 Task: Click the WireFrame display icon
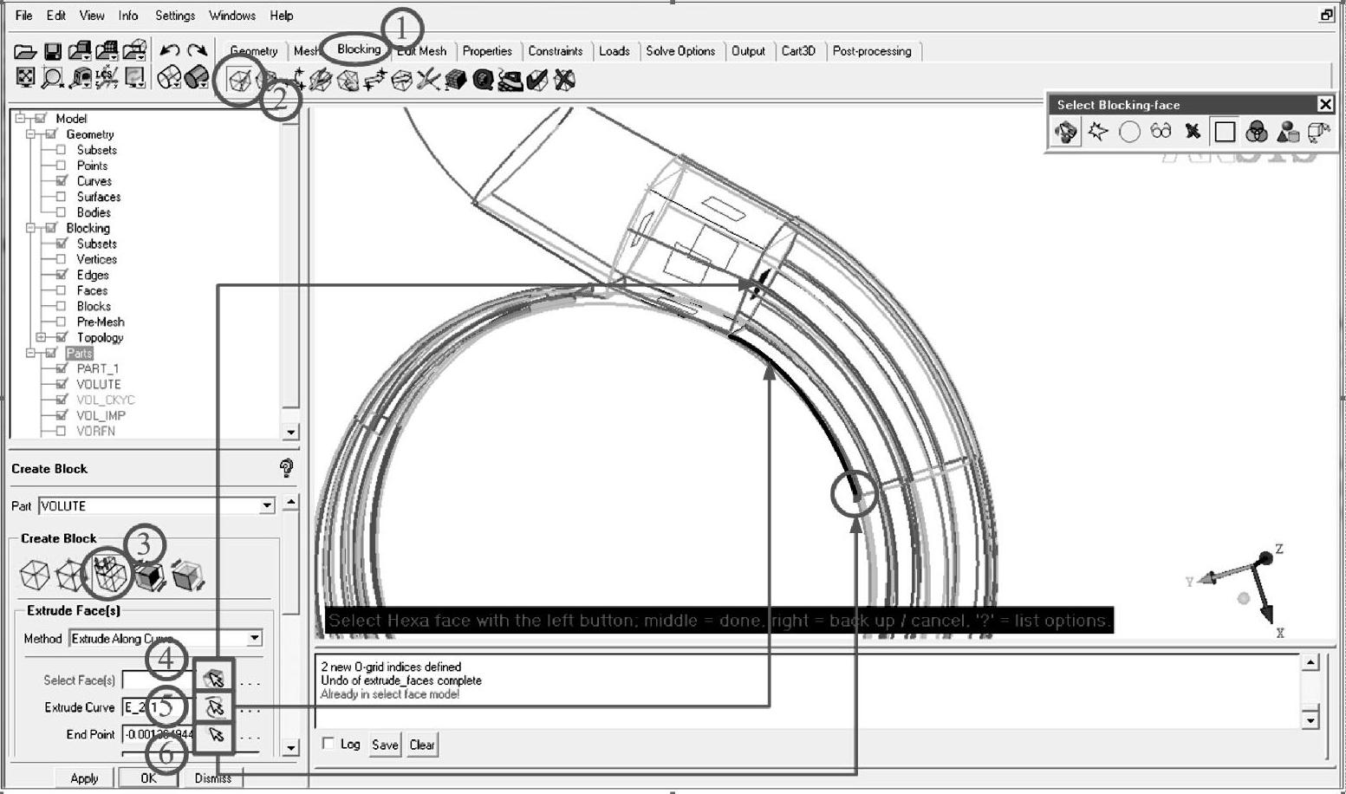[x=169, y=79]
